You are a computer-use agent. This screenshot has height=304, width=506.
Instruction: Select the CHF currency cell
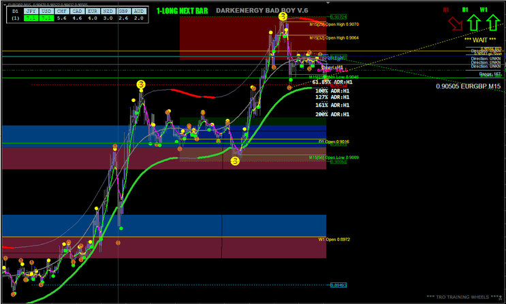(x=63, y=11)
